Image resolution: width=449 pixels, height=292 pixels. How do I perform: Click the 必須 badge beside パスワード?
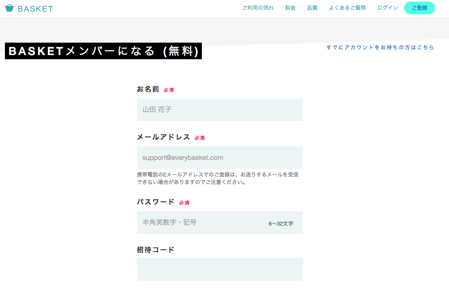tap(184, 203)
